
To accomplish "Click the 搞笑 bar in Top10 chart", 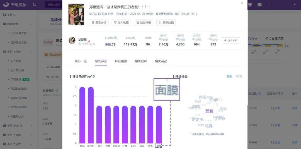I will [82, 116].
